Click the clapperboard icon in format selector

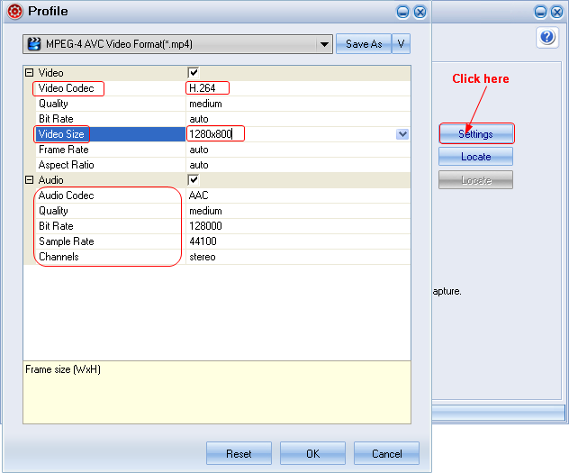click(34, 44)
